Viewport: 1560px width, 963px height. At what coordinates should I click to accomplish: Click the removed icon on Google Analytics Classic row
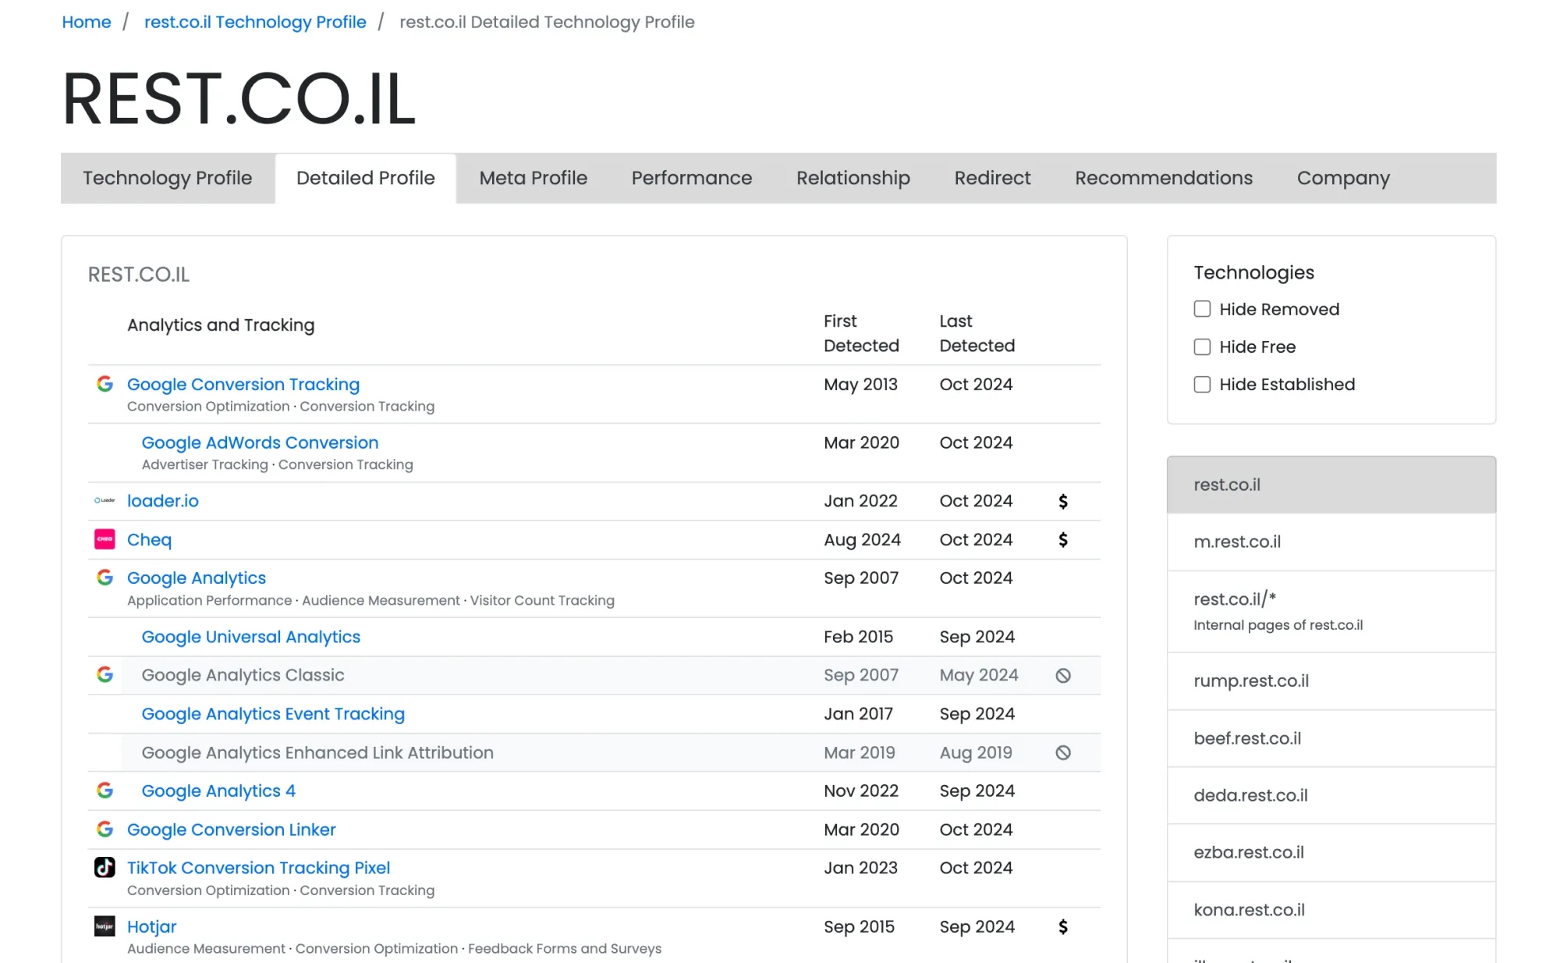tap(1062, 675)
